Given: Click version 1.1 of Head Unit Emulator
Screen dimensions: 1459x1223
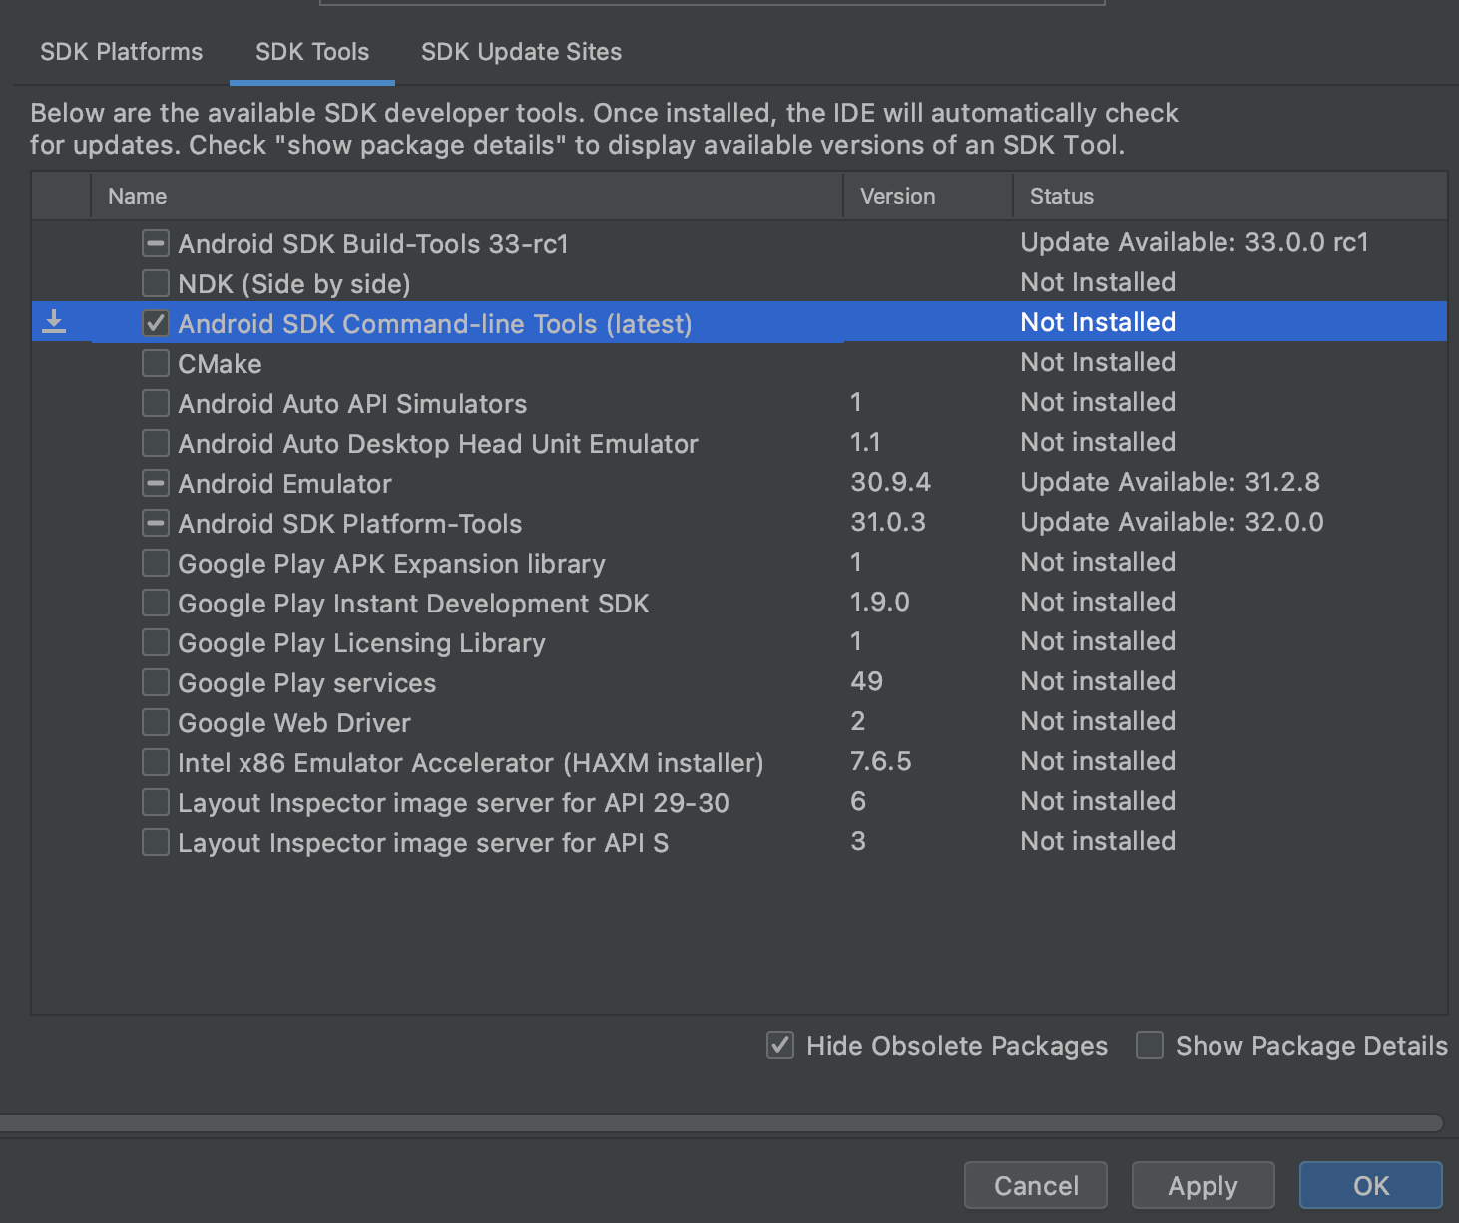Looking at the screenshot, I should pos(865,442).
